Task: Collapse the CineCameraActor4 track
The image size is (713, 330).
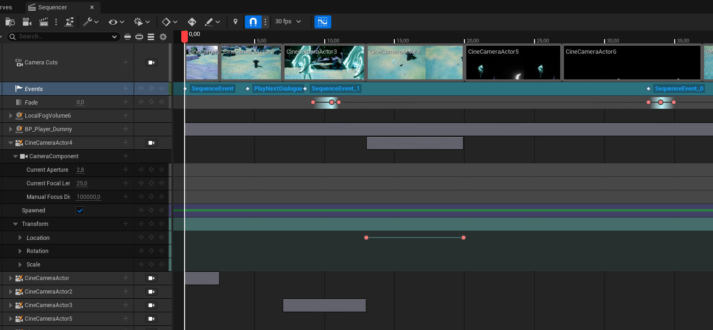Action: (11, 143)
